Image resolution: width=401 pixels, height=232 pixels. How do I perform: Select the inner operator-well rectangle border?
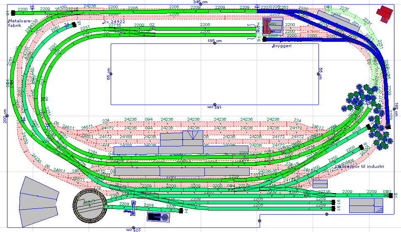(x=214, y=74)
